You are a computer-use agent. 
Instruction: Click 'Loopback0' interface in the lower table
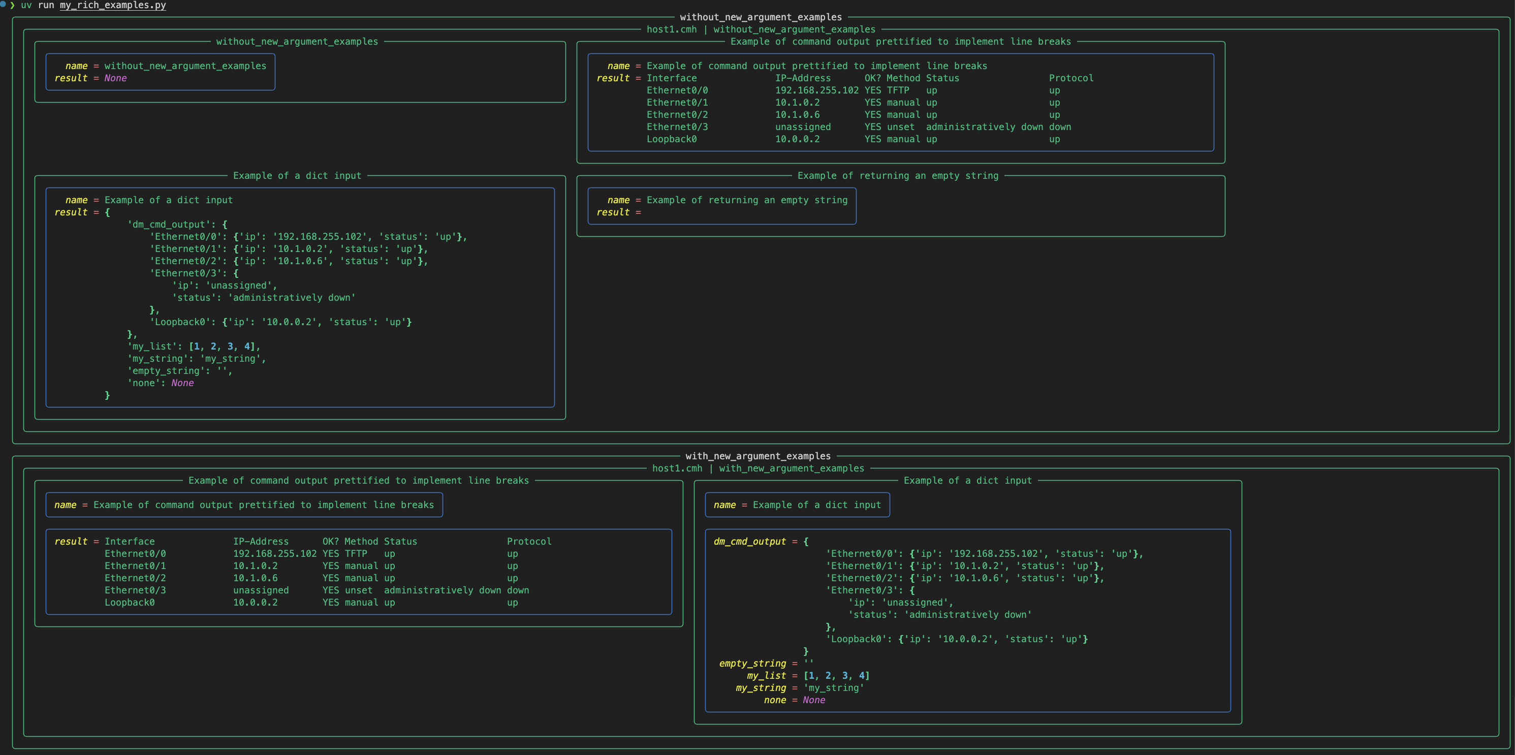click(130, 603)
